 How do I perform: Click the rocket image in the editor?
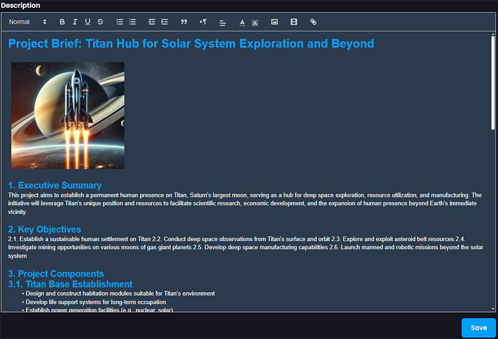[x=68, y=115]
